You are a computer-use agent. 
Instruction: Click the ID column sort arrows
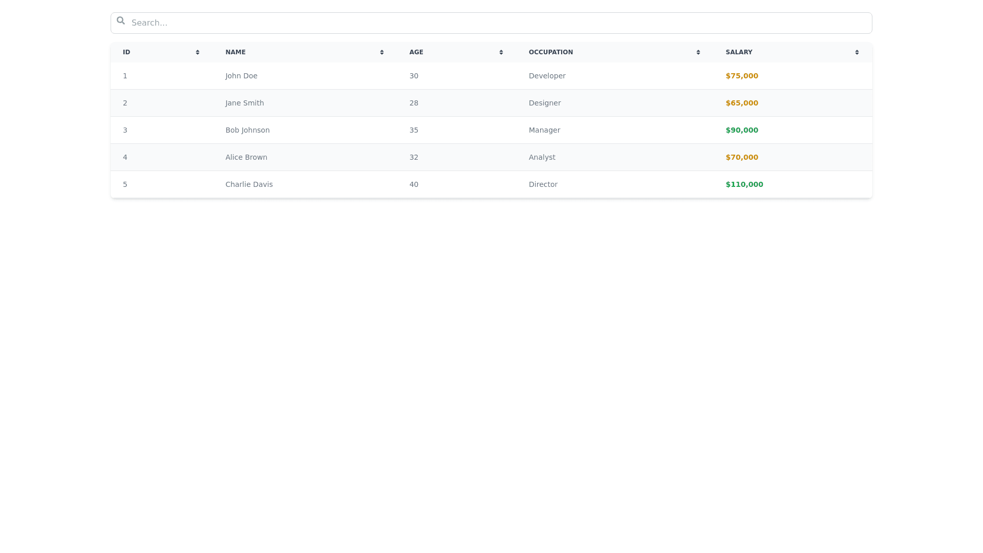(x=198, y=52)
